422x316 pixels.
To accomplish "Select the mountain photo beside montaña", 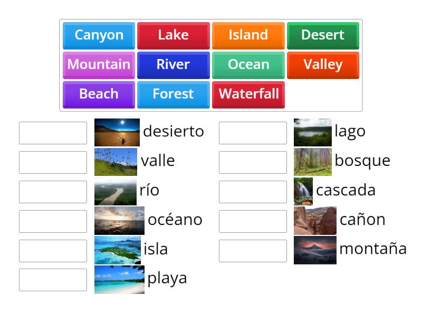I will [x=315, y=250].
